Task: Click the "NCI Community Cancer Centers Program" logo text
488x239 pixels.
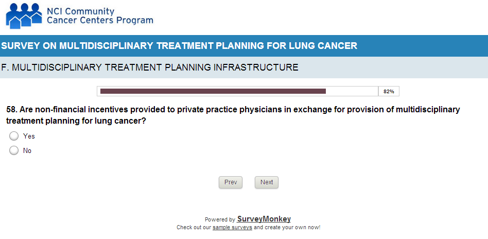Action: click(x=99, y=16)
